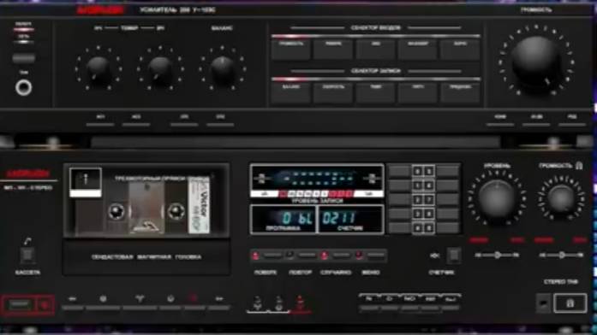The width and height of the screenshot is (597, 335).
Task: Click the keypad digit 5 key
Action: tap(429, 172)
